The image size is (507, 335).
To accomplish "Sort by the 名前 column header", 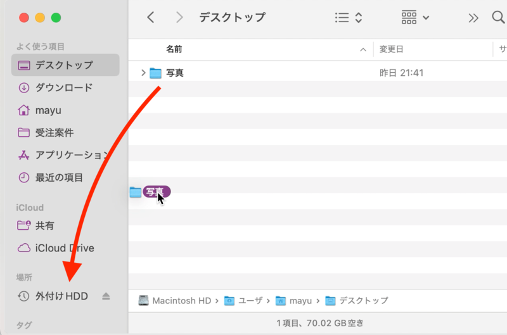I will coord(174,49).
